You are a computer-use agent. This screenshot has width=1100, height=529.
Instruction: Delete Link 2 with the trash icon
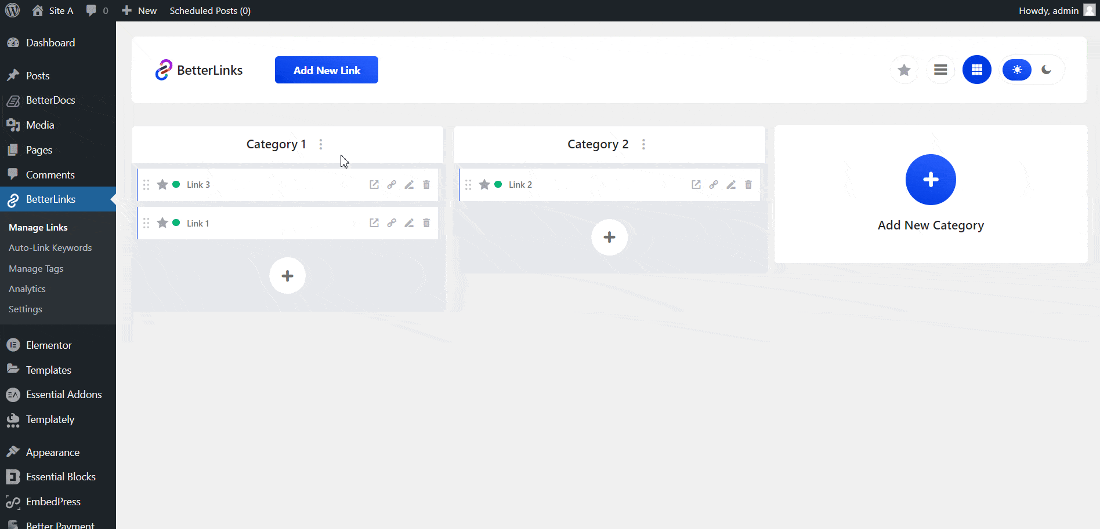tap(748, 184)
